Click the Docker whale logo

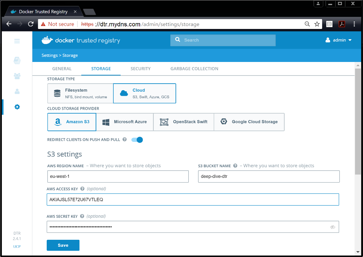tap(47, 40)
